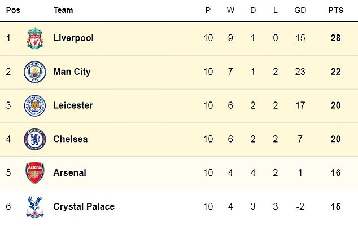The image size is (358, 226).
Task: Open the Man City team link
Action: pyautogui.click(x=72, y=72)
